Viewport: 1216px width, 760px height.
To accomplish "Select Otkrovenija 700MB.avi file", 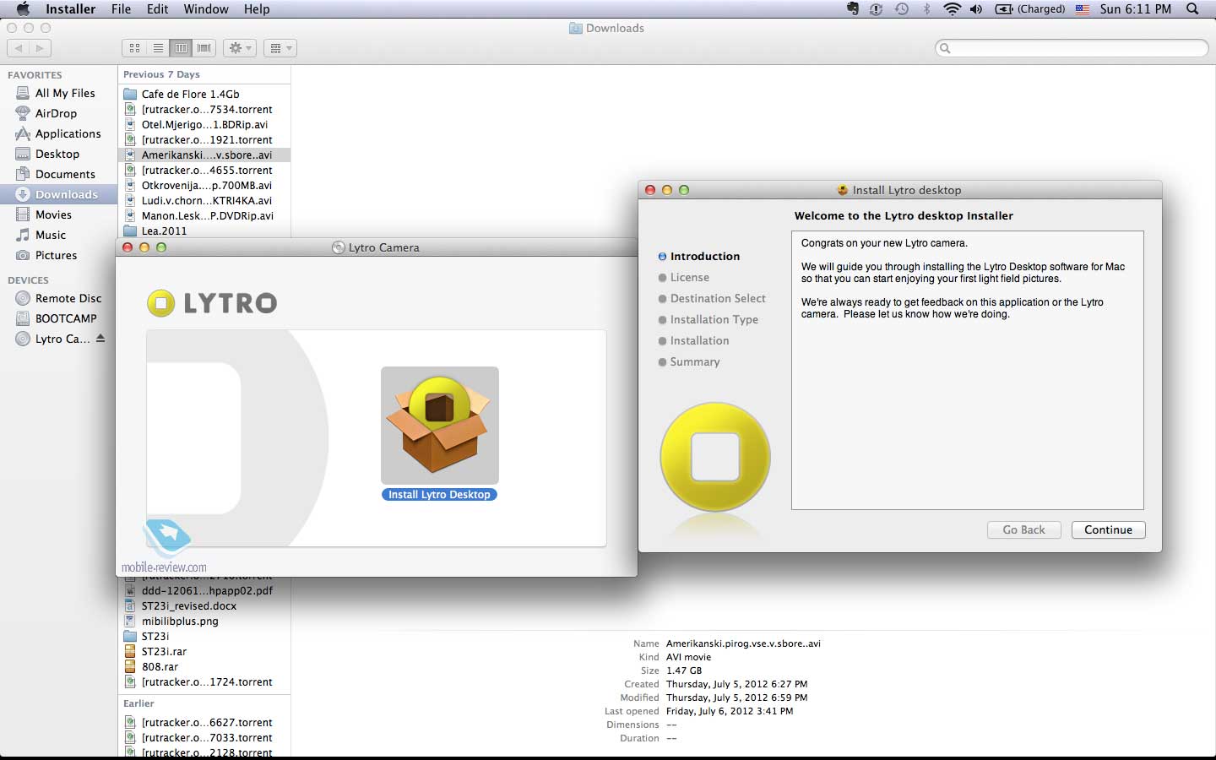I will point(206,185).
